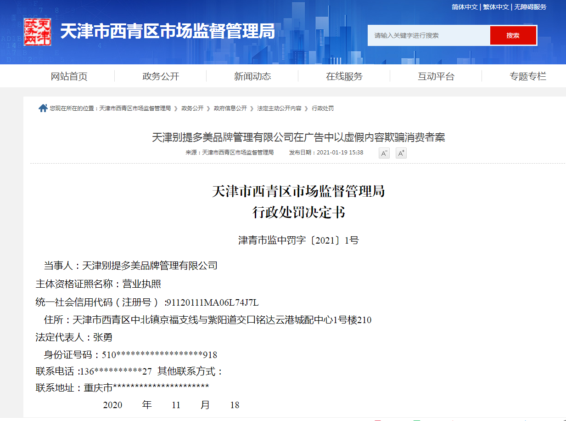Open 互动平台 navigation item
This screenshot has width=566, height=421.
pos(436,76)
